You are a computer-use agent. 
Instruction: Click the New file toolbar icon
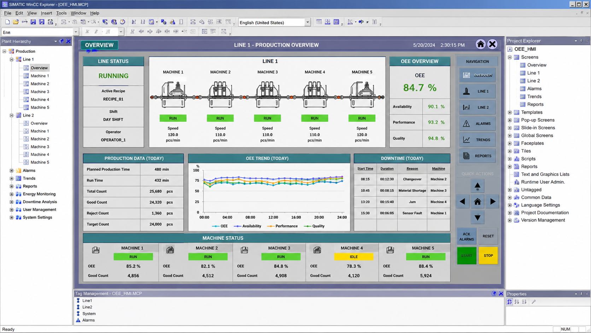point(7,22)
